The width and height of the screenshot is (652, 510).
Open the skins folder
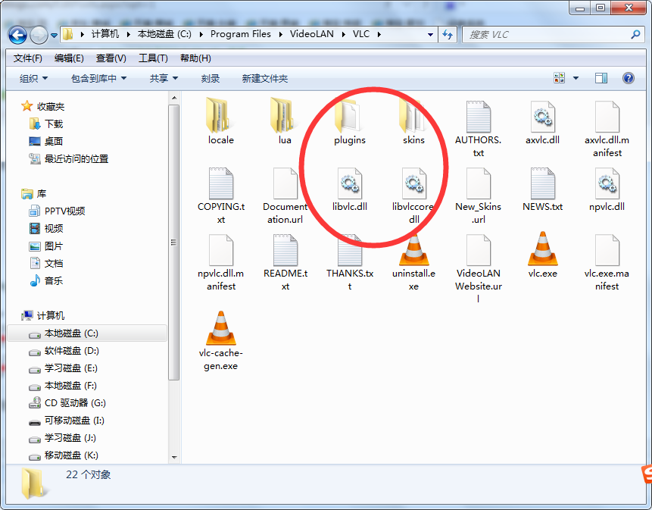tap(413, 121)
